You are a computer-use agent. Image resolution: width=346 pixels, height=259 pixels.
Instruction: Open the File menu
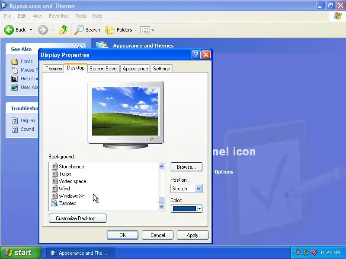pyautogui.click(x=7, y=16)
